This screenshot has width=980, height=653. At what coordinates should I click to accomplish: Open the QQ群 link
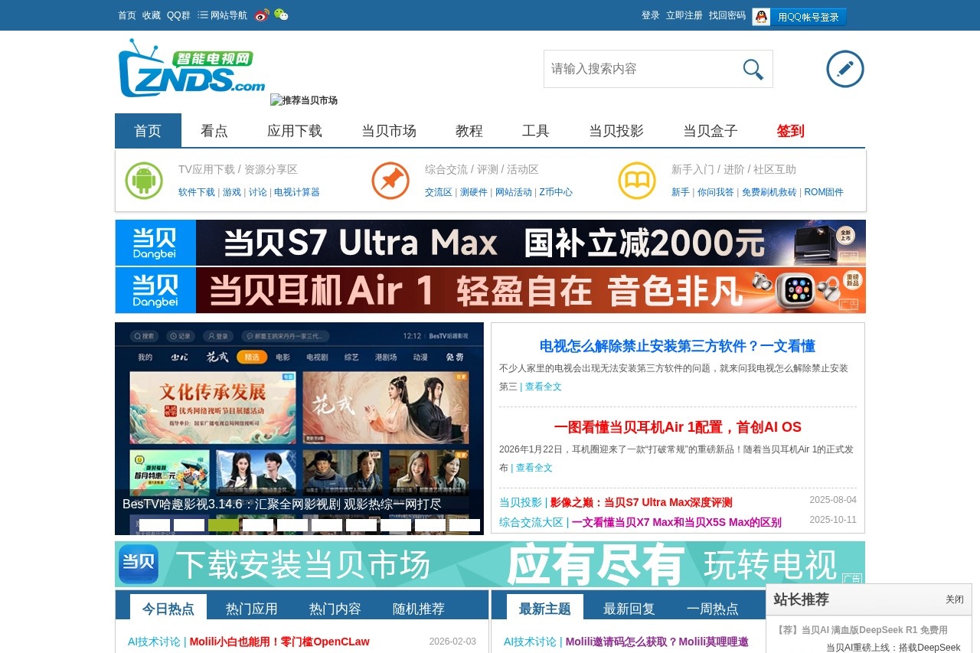(178, 15)
